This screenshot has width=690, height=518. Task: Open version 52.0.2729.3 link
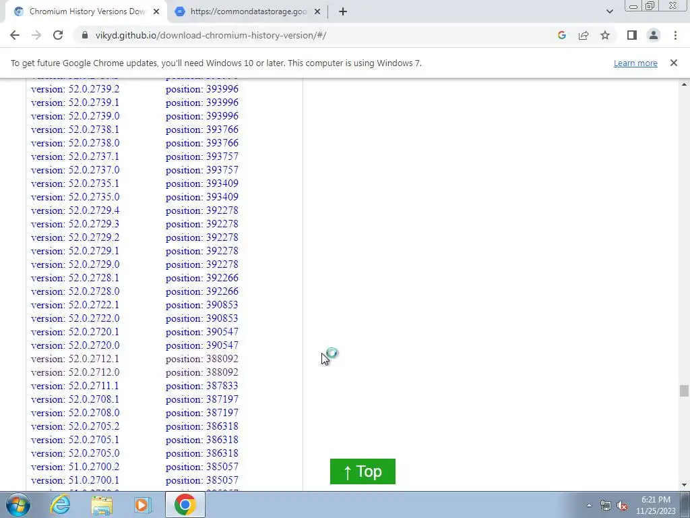(75, 224)
